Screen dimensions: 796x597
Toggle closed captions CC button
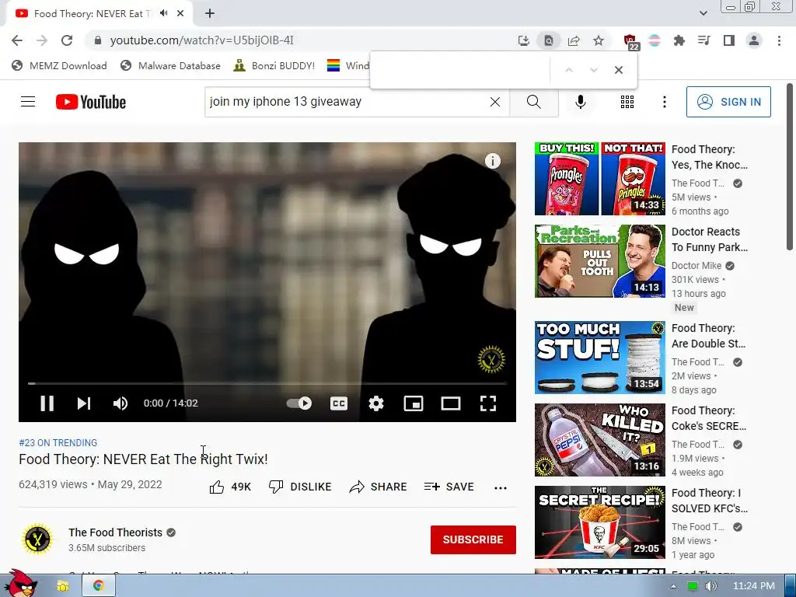(339, 403)
